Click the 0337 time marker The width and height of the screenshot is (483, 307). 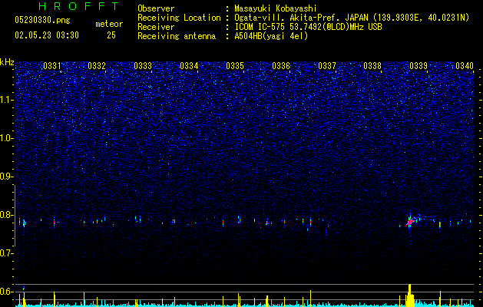coord(327,66)
